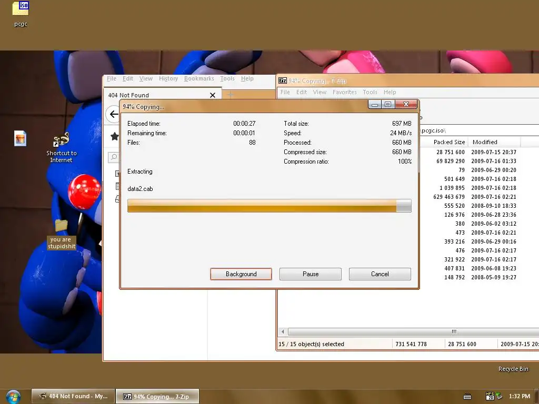Close the 94% Copying dialog
The width and height of the screenshot is (539, 404).
[x=406, y=104]
